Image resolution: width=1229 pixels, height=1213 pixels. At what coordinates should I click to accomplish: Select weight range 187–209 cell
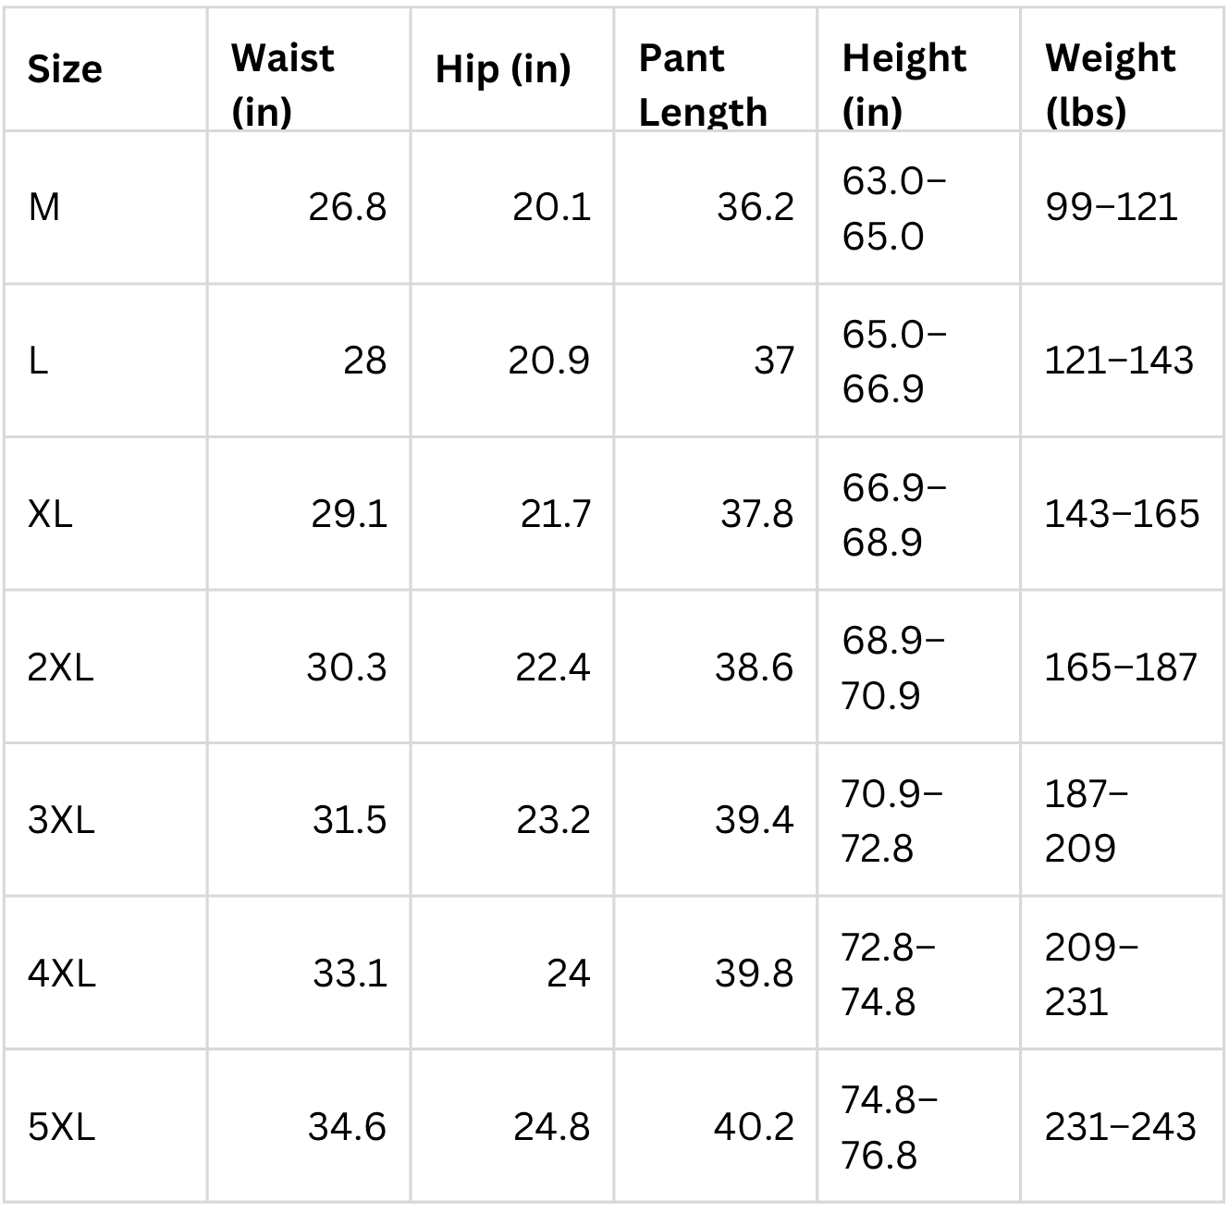pos(1123,820)
